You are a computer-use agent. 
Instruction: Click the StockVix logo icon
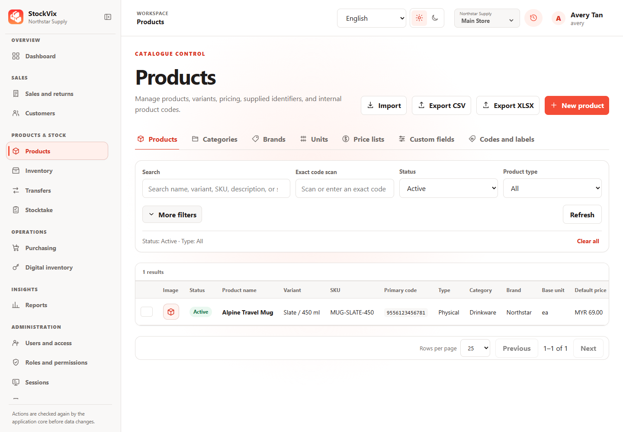click(16, 17)
